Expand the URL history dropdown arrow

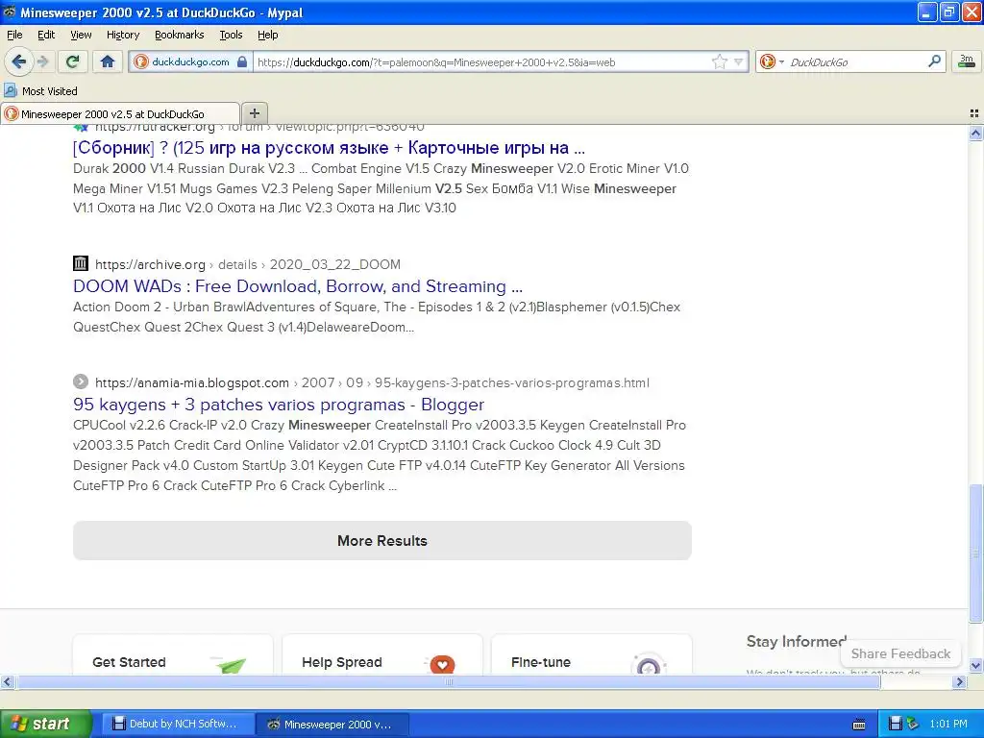tap(739, 61)
